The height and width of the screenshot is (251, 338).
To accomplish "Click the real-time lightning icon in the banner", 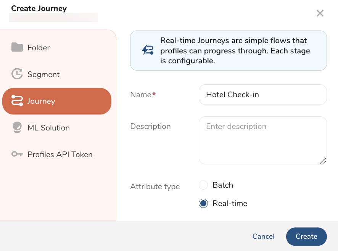I will pyautogui.click(x=148, y=50).
